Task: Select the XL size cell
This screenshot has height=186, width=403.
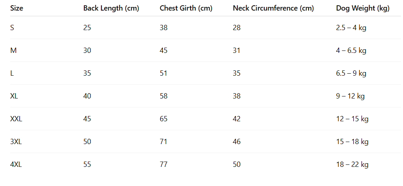Action: pos(14,96)
